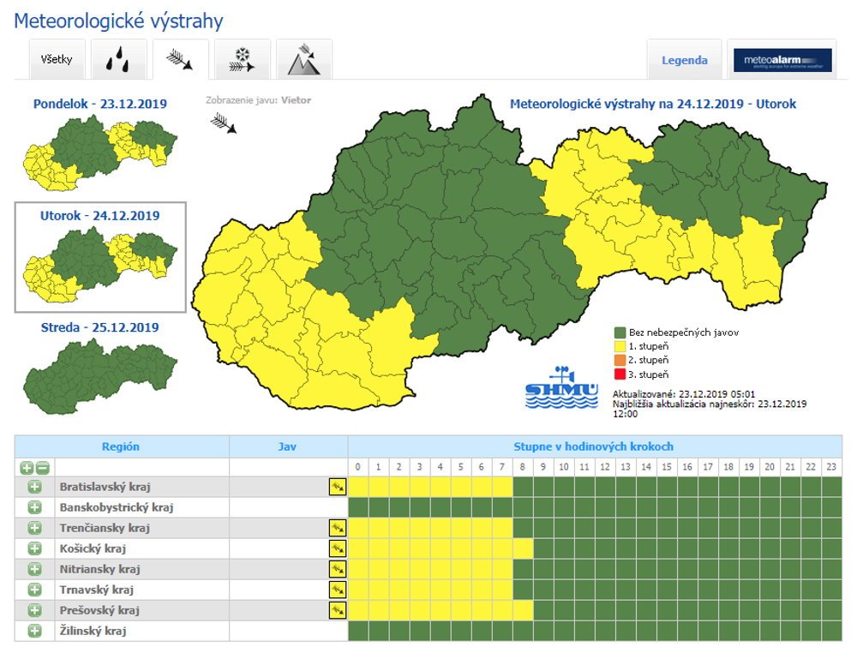Click wind icon in Prešovský kraj row

pyautogui.click(x=337, y=610)
